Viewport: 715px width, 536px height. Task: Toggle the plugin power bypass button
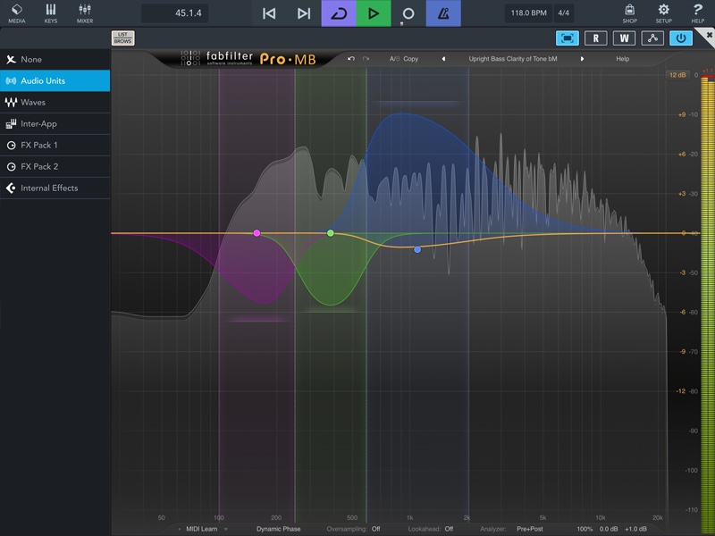click(x=681, y=38)
